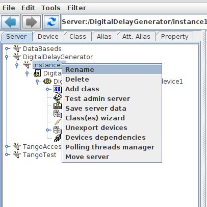Expand the TangoAccess tree node

tap(7, 146)
